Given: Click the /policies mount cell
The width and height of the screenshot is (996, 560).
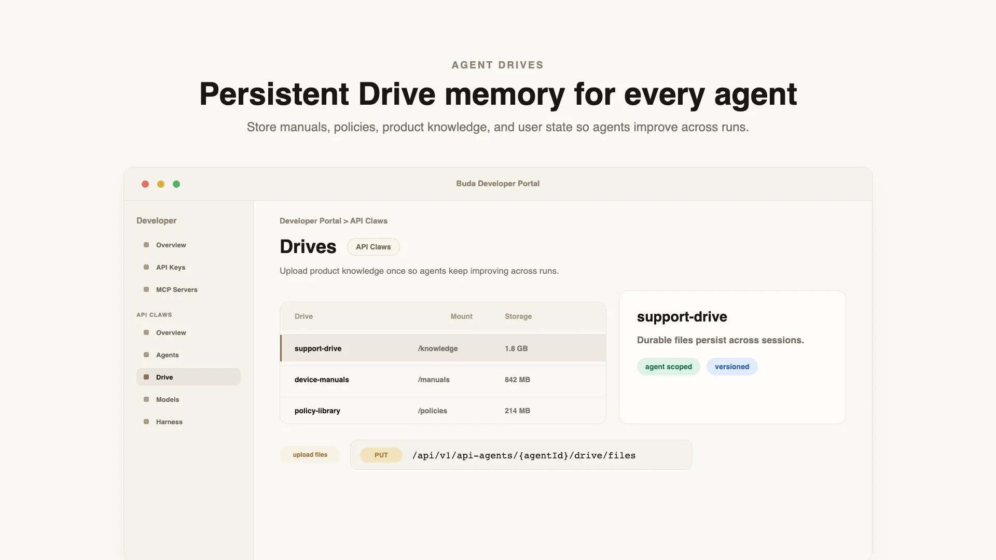Looking at the screenshot, I should (x=433, y=411).
